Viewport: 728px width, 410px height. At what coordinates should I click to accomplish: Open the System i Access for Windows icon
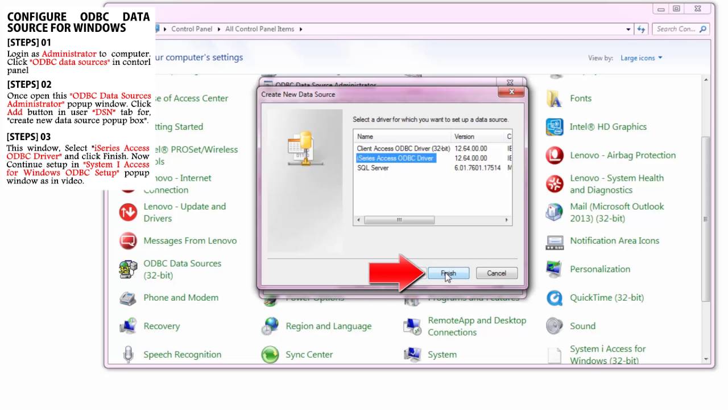tap(554, 355)
